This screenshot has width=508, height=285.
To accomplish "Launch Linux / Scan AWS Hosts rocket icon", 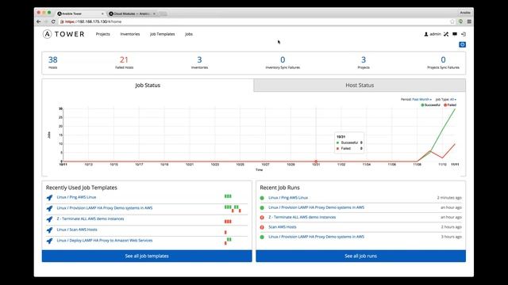I will (49, 230).
